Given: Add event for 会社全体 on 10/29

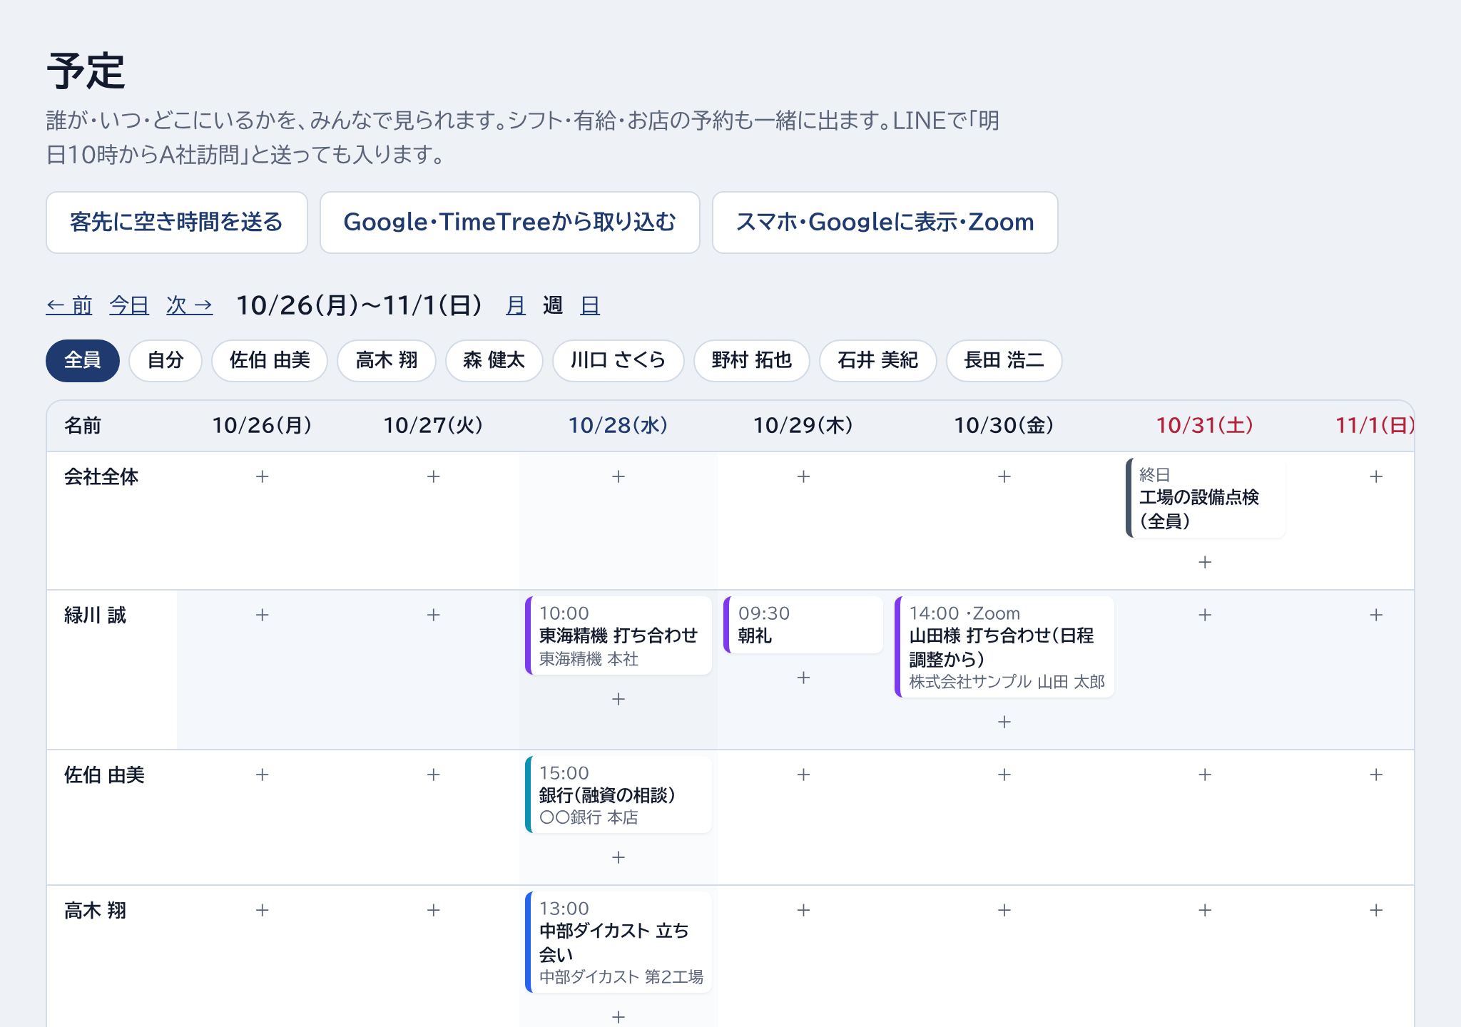Looking at the screenshot, I should coord(803,476).
